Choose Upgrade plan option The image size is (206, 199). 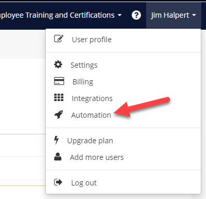(123, 141)
